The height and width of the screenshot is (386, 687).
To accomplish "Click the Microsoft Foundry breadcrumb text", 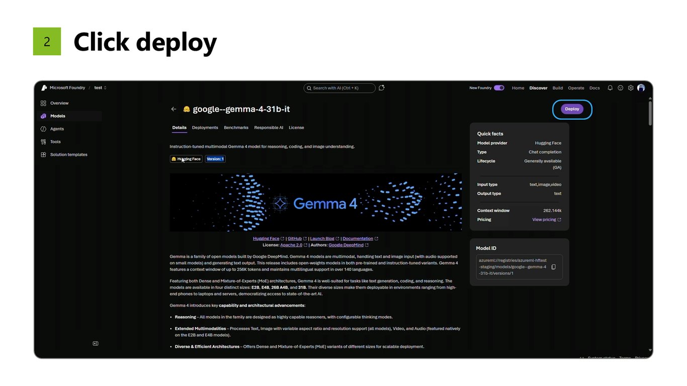I will pos(67,88).
